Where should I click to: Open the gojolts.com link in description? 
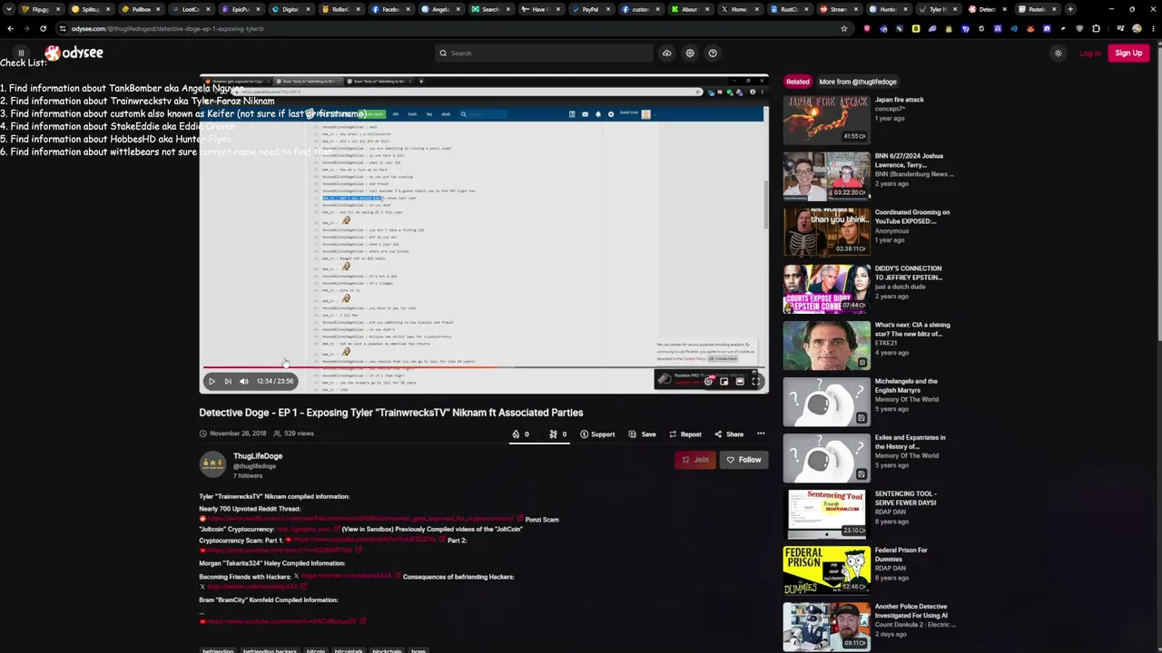(303, 530)
